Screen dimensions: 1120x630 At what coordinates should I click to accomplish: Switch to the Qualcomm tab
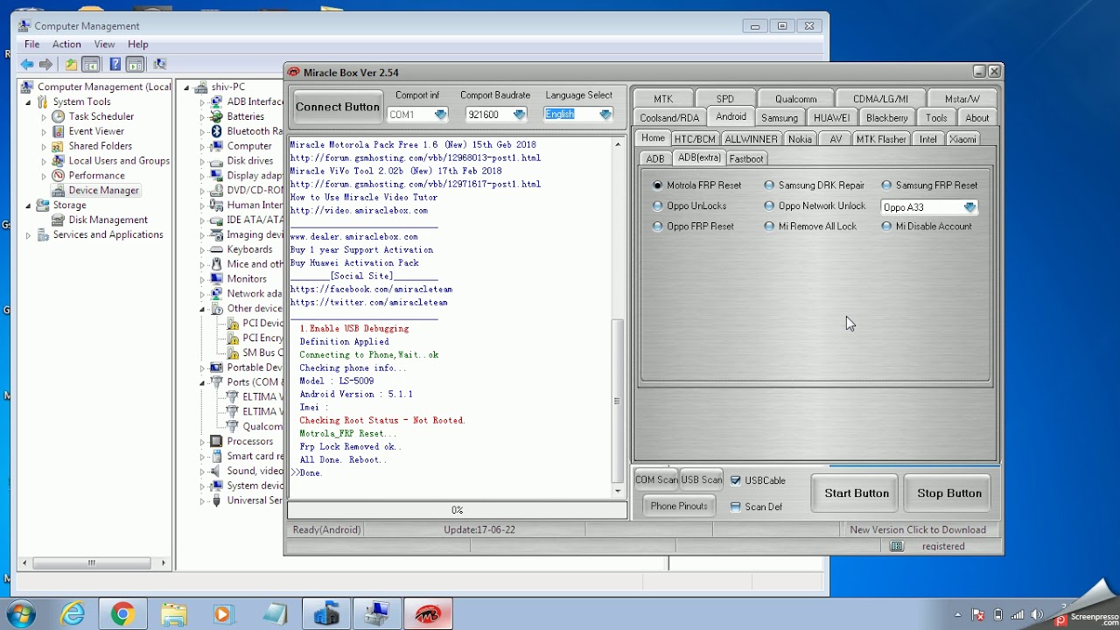[x=795, y=99]
